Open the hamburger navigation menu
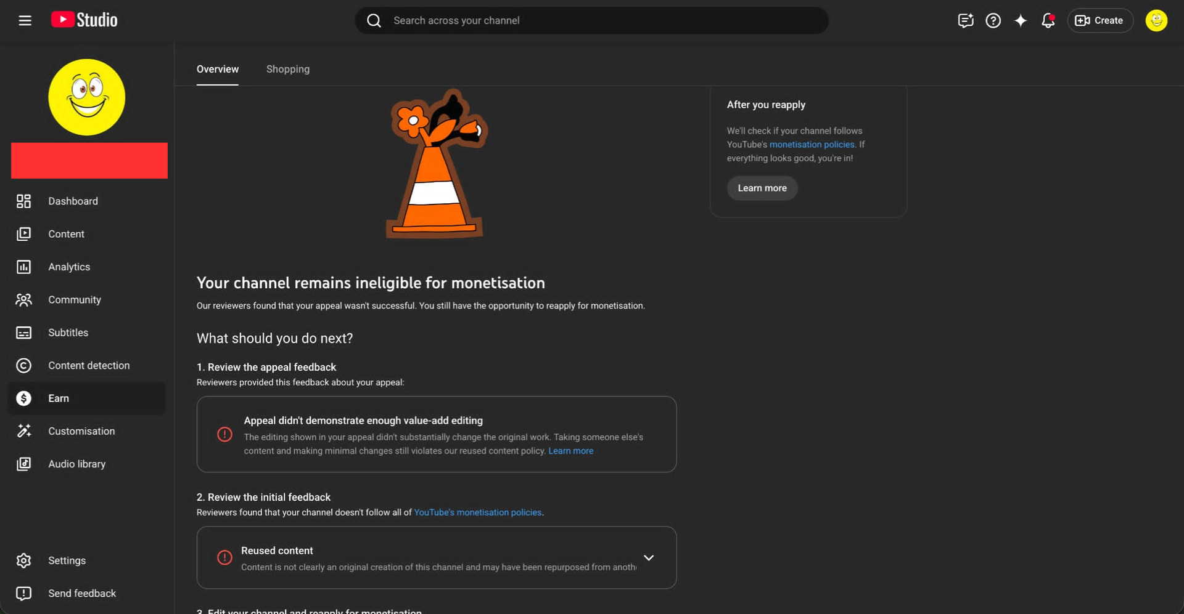 25,20
